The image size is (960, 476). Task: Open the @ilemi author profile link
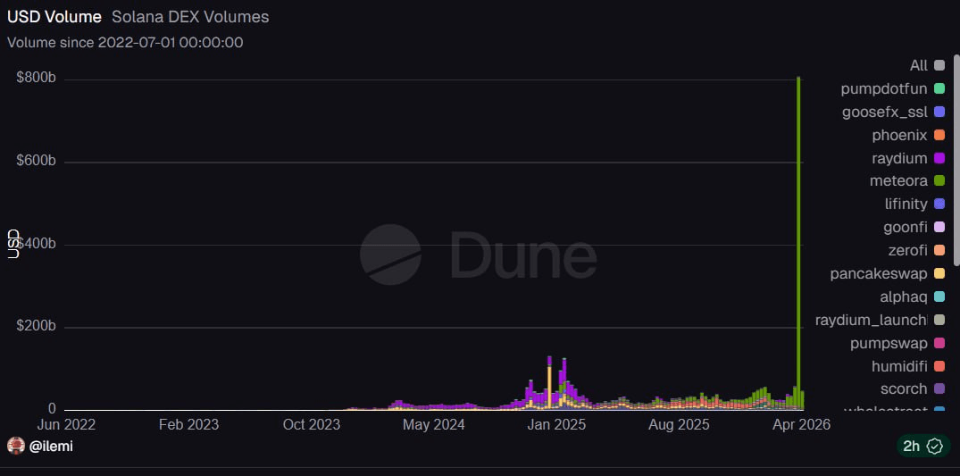(51, 446)
